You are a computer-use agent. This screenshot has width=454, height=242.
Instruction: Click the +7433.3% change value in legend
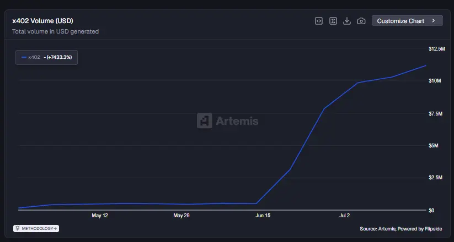(60, 57)
